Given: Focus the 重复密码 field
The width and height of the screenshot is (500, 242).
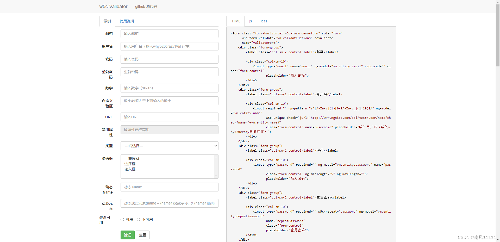Looking at the screenshot, I should 169,72.
